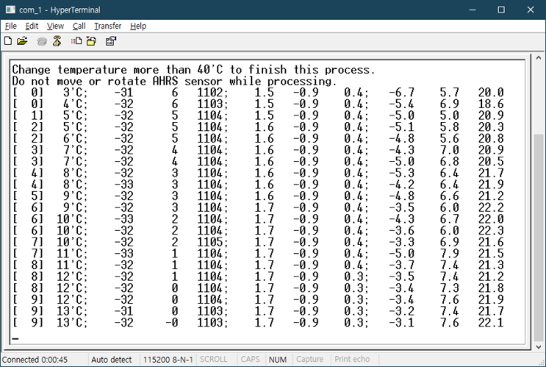Click the SCROLL status indicator
546x367 pixels.
click(213, 360)
